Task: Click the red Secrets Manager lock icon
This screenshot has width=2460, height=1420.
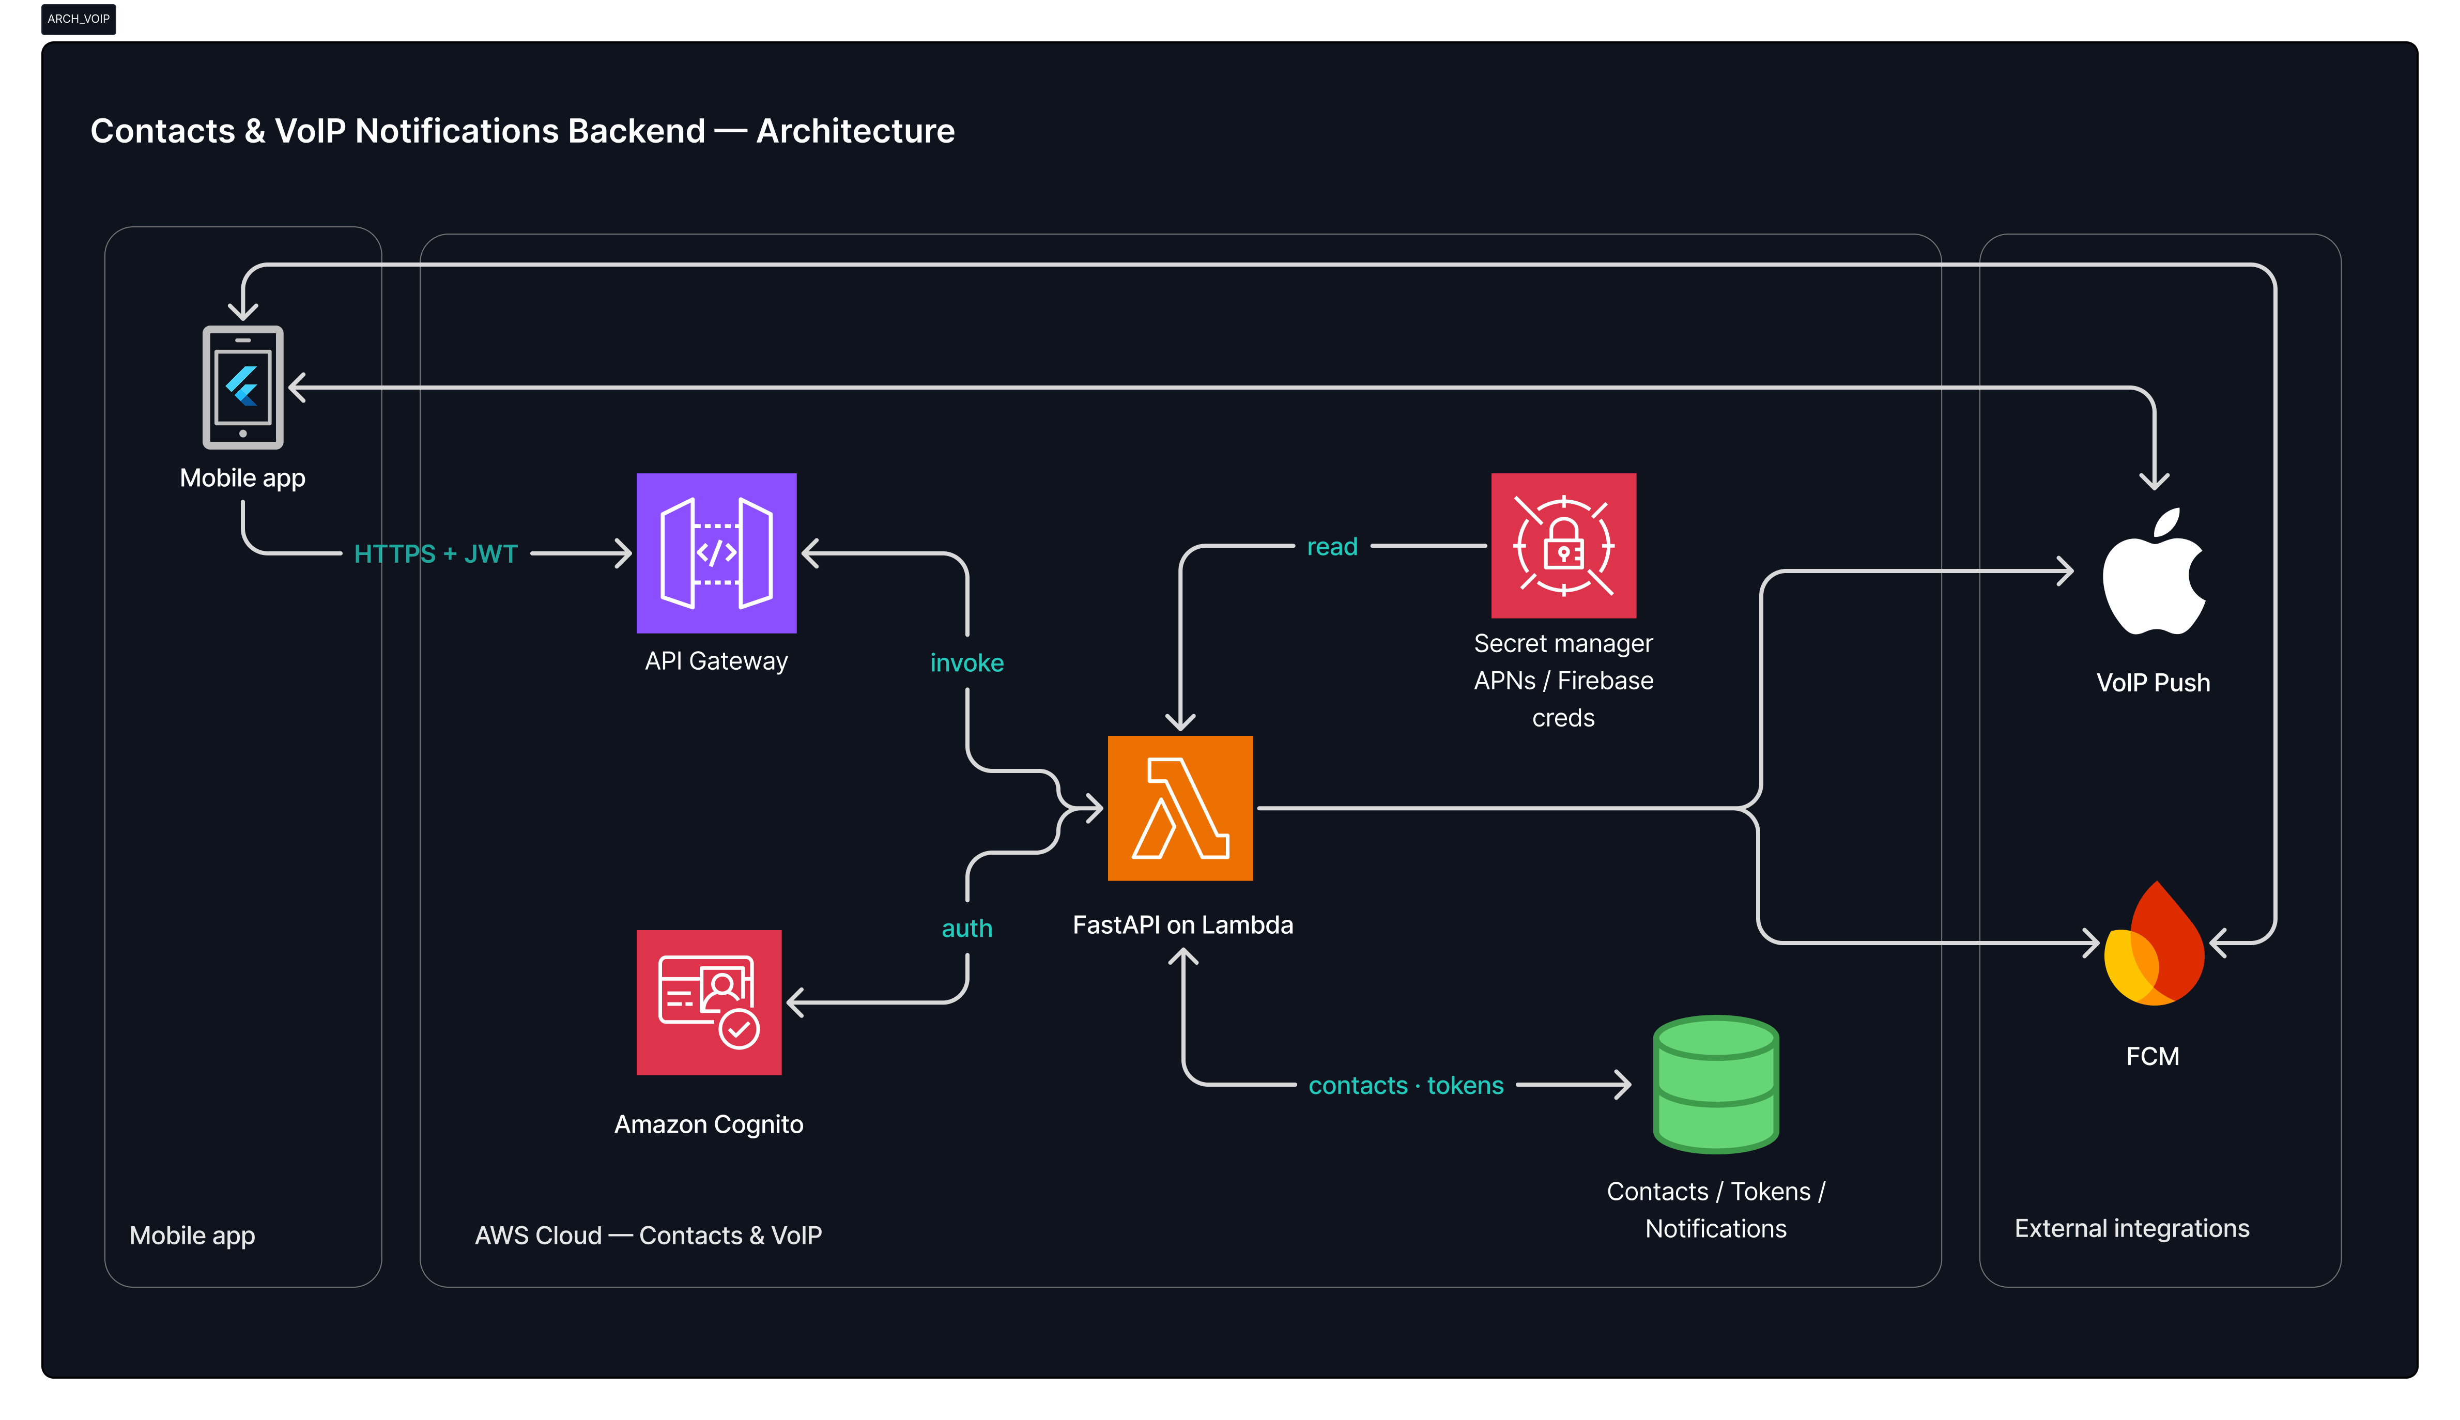Action: tap(1563, 545)
